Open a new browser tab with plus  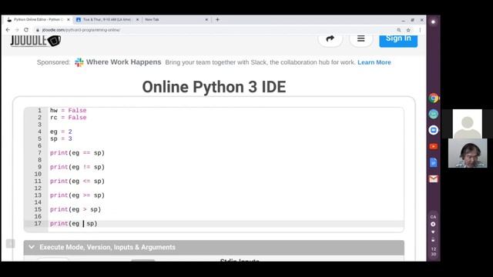click(x=217, y=19)
